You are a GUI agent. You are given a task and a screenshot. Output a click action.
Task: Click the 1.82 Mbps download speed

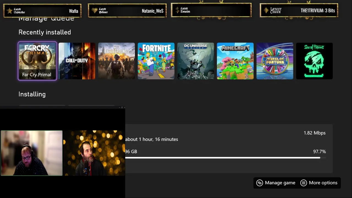pyautogui.click(x=315, y=133)
